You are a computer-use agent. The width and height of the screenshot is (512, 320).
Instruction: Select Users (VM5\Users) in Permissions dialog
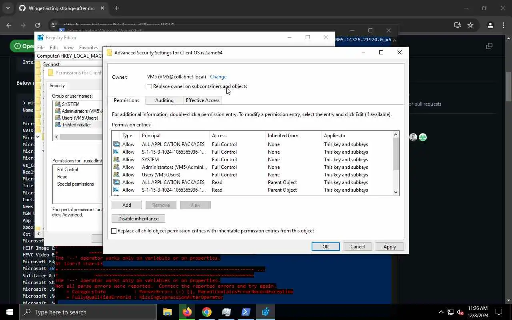[80, 118]
